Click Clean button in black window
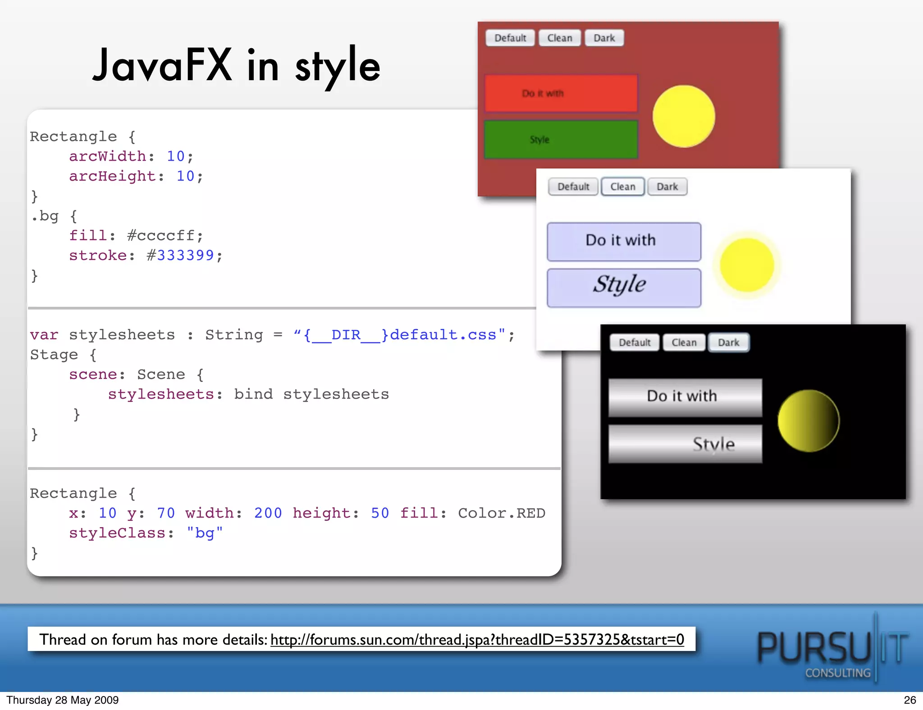Image resolution: width=923 pixels, height=710 pixels. tap(684, 342)
